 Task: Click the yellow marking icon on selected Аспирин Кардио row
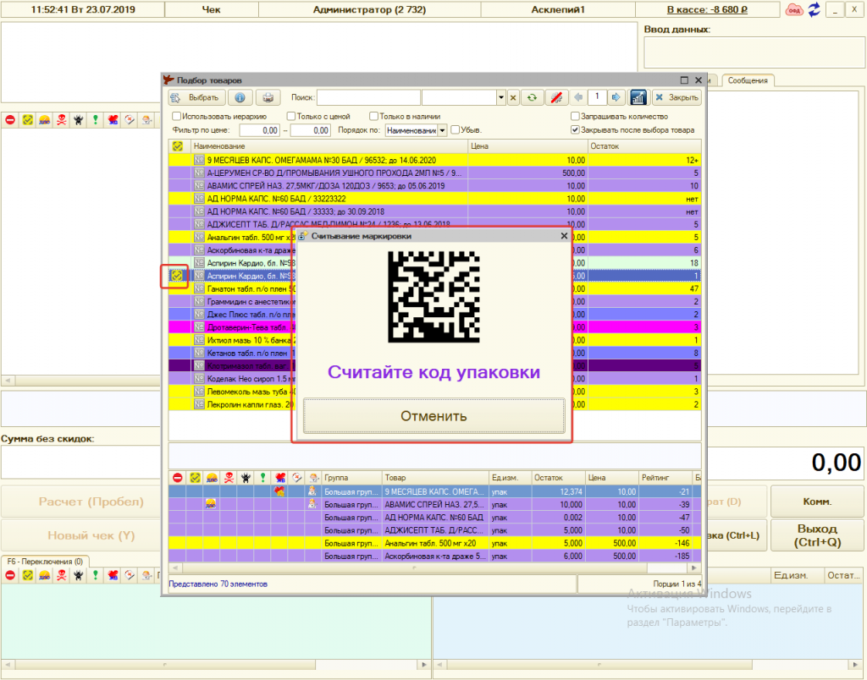tap(176, 275)
